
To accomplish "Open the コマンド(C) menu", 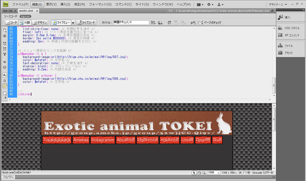I will pyautogui.click(x=123, y=4).
